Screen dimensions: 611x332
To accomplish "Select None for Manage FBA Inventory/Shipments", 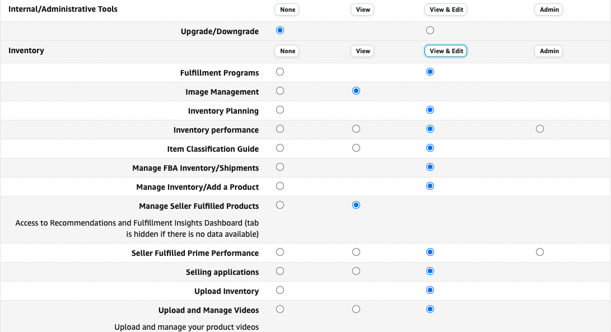I will pyautogui.click(x=279, y=167).
